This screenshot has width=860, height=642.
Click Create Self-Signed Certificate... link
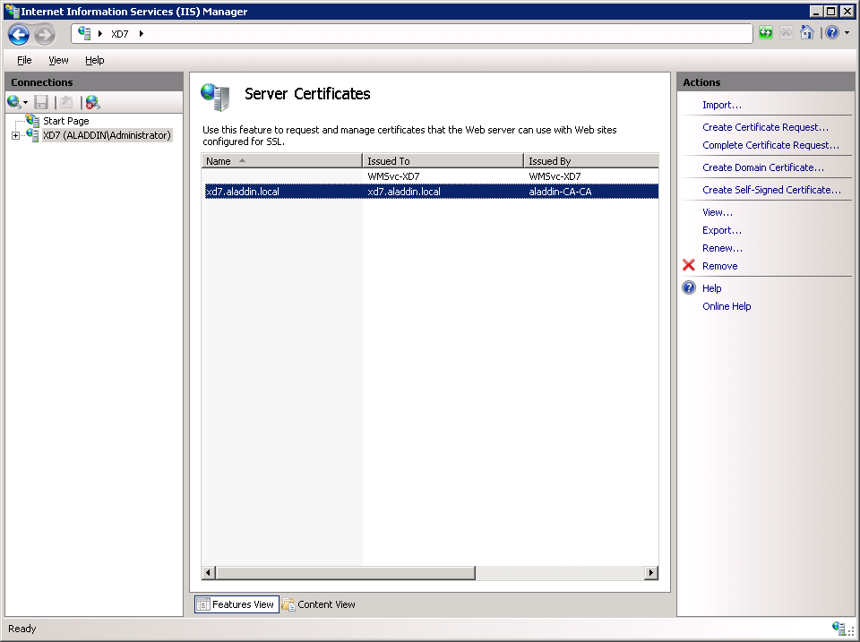[x=771, y=190]
